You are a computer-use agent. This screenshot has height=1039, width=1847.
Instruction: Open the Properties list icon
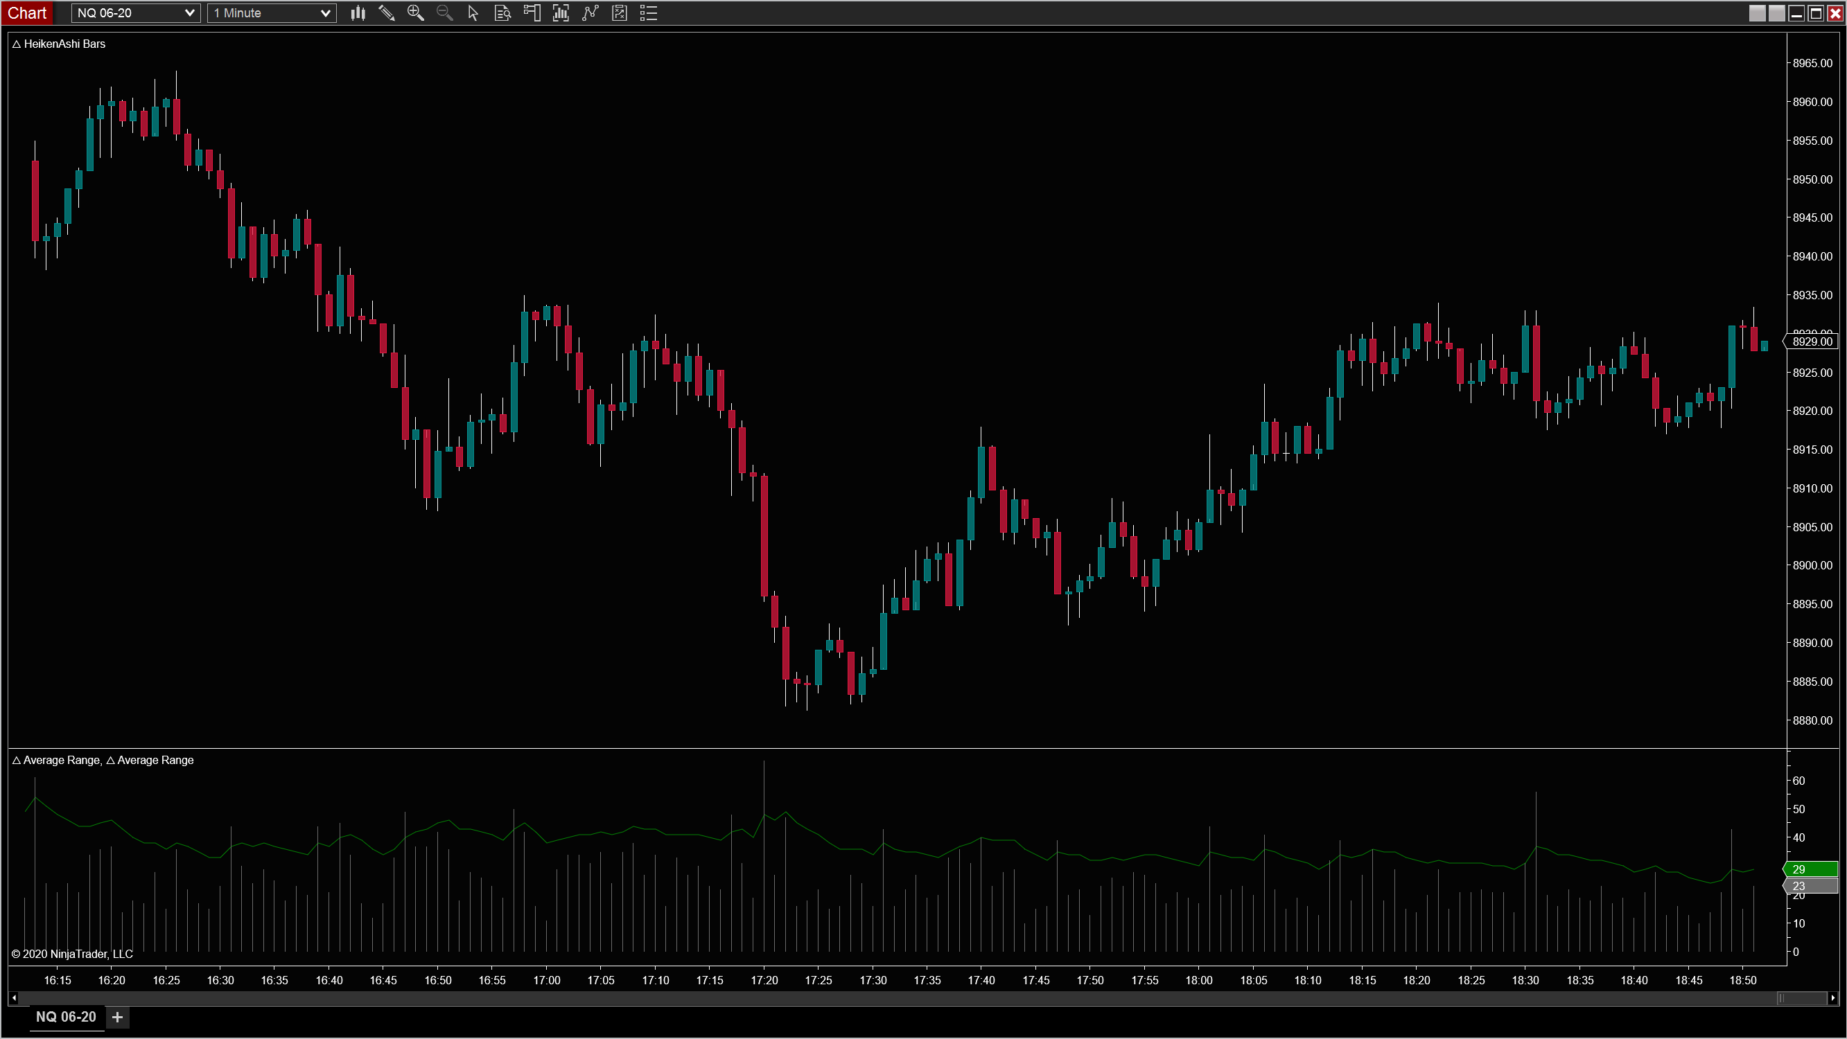tap(648, 13)
